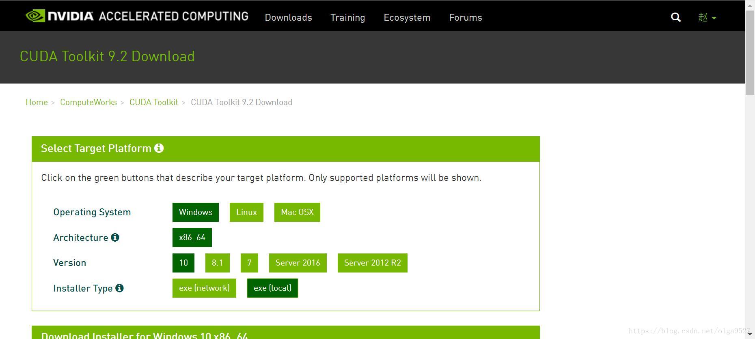
Task: Click the CUDA Toolkit 9.2 Download heading
Action: tap(107, 56)
